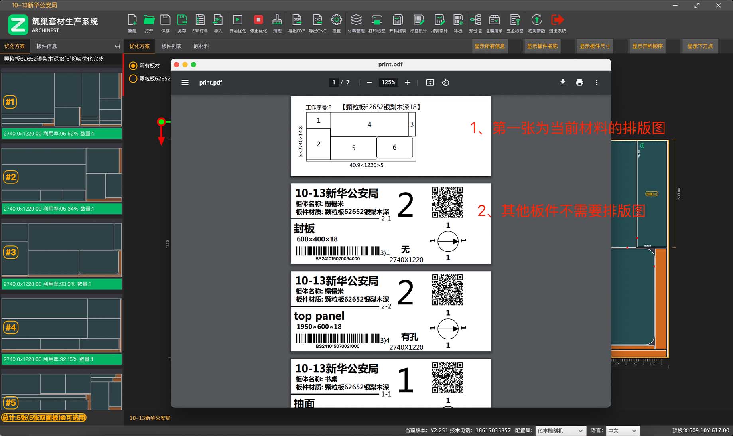Select the #3 layout thumbnail in left panel
Viewport: 733px width, 436px height.
pos(62,251)
